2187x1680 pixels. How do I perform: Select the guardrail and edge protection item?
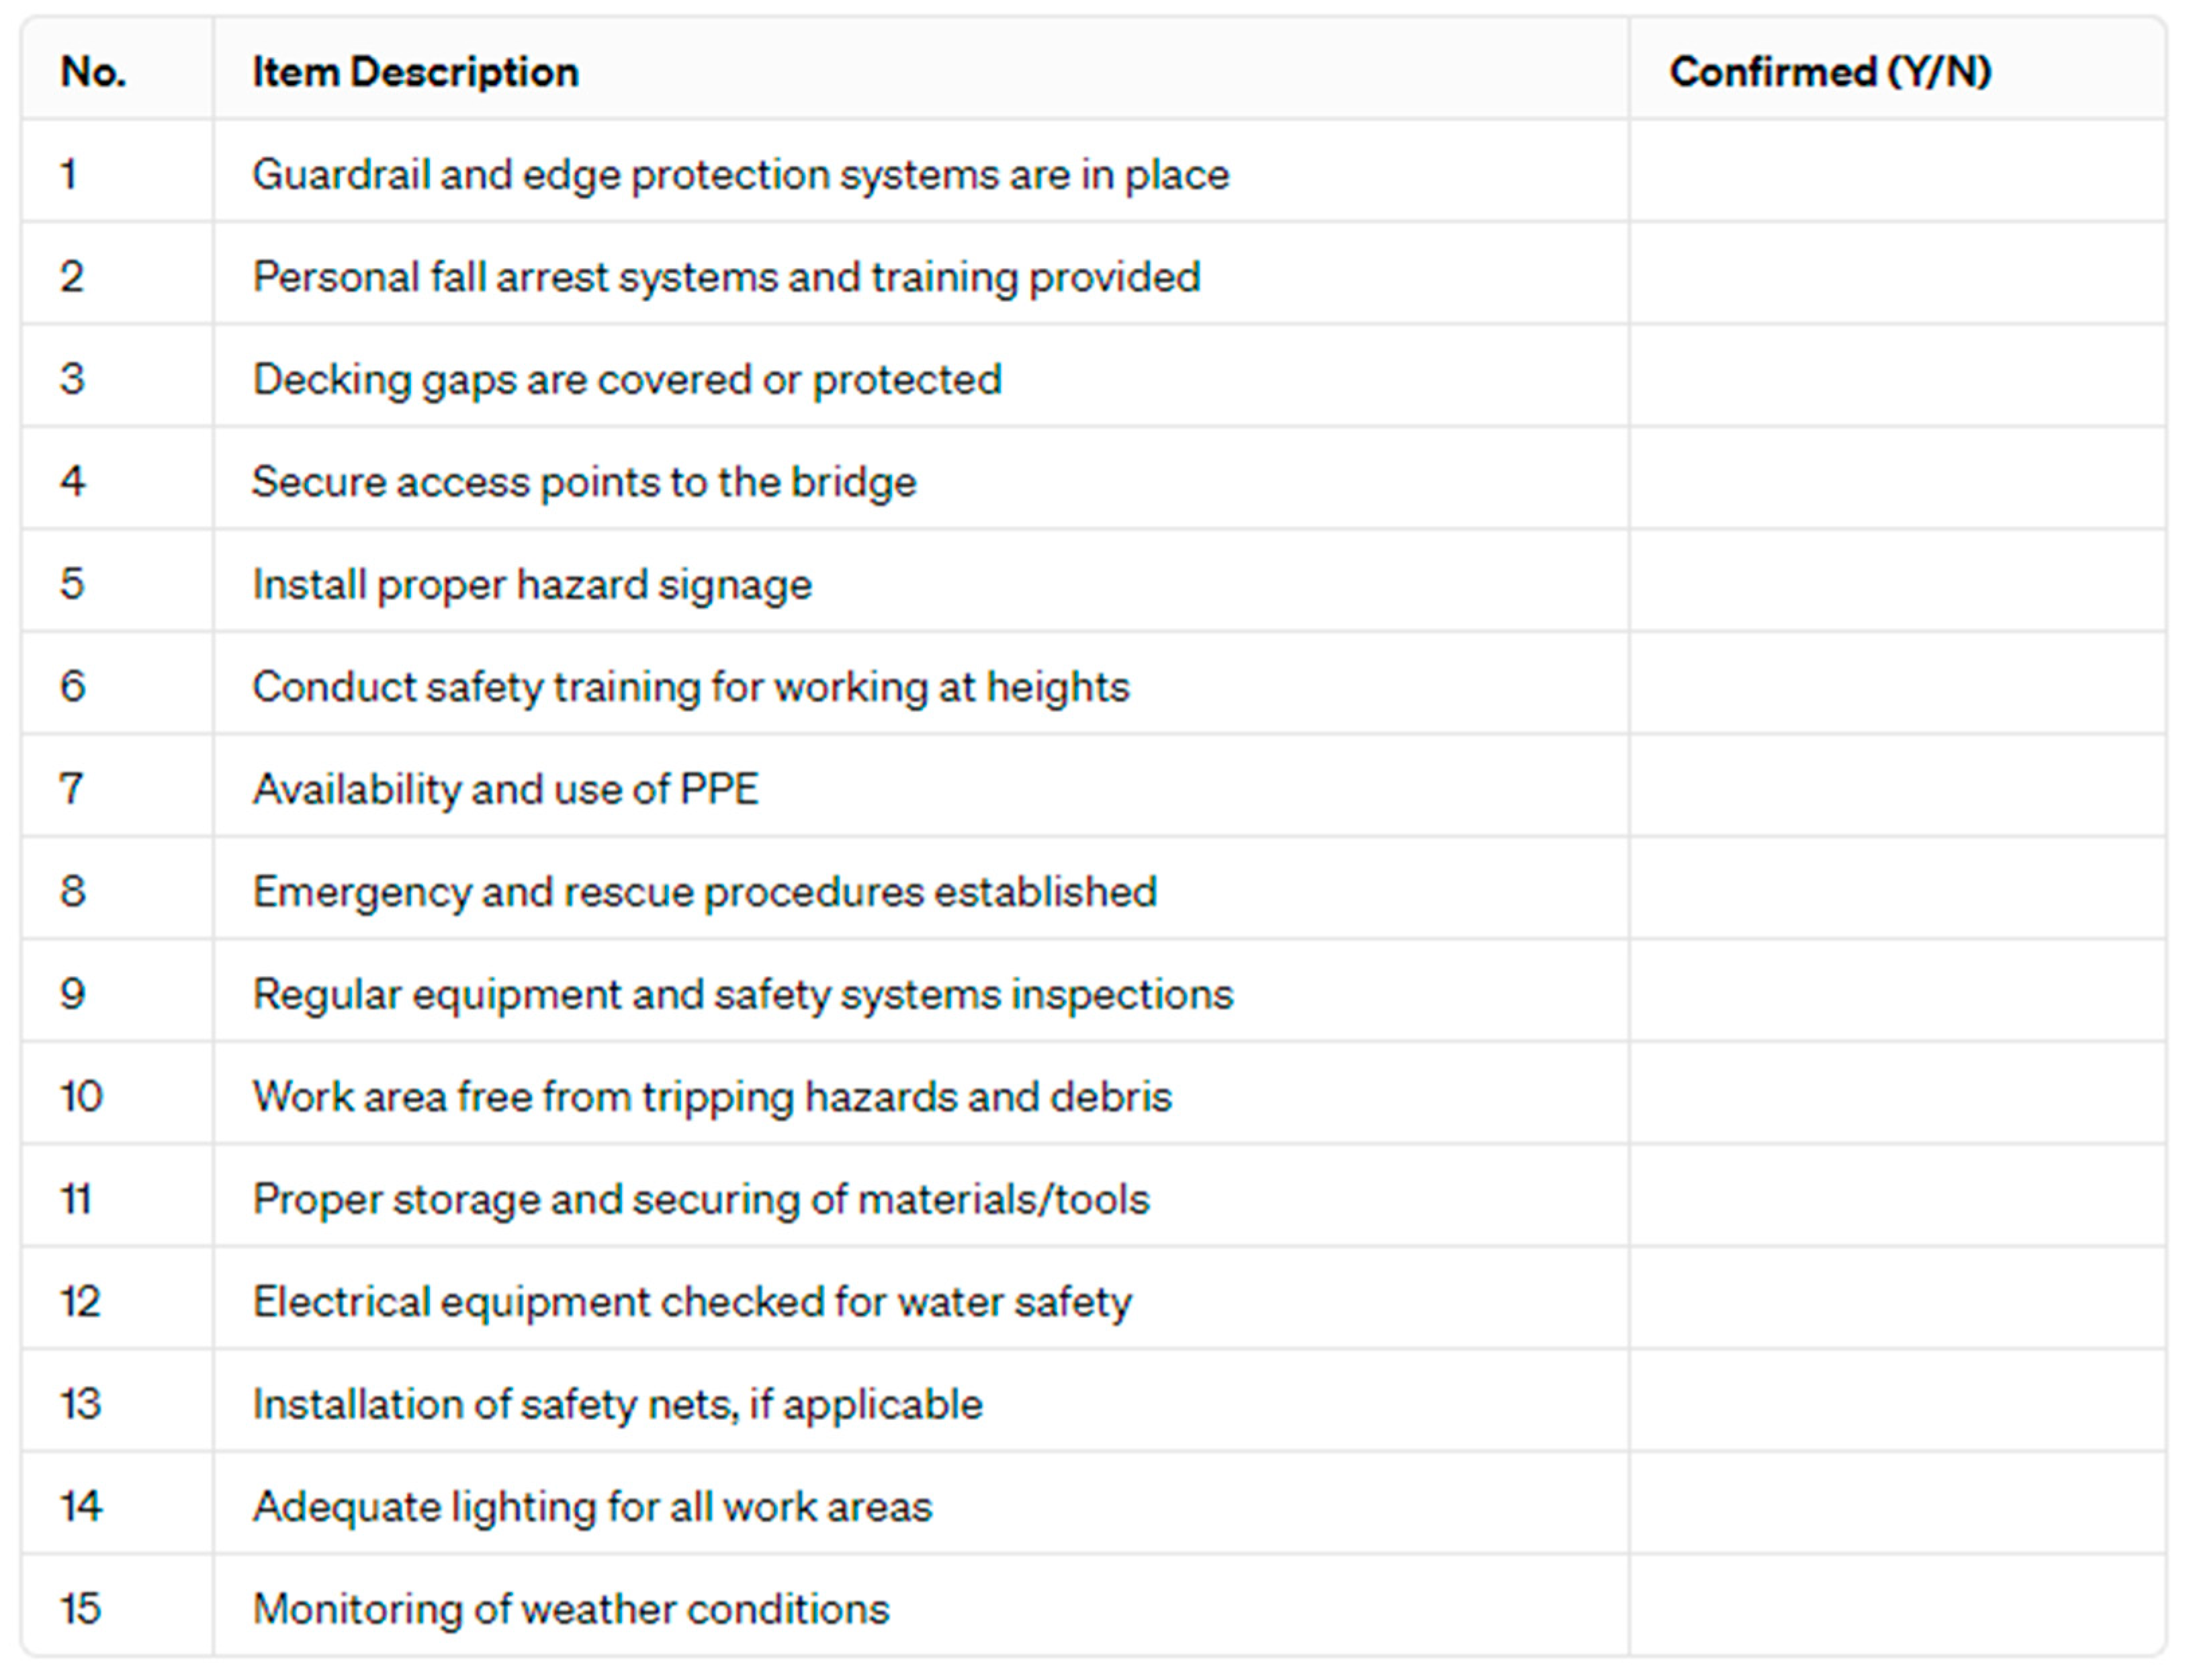tap(740, 175)
